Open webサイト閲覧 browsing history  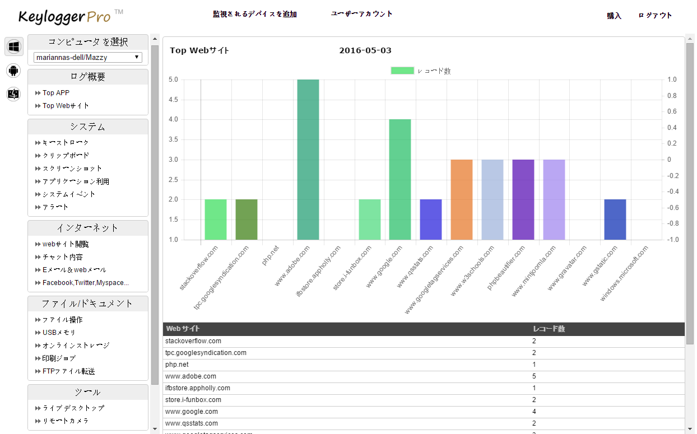pyautogui.click(x=66, y=244)
